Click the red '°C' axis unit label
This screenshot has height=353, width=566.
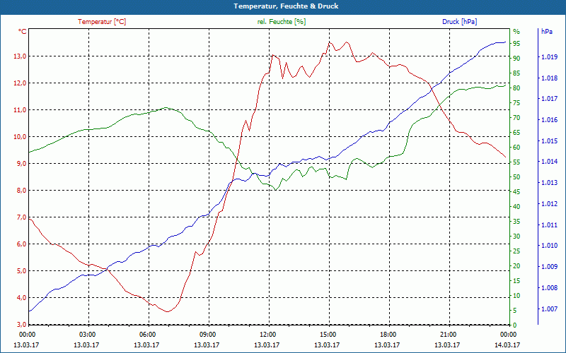[23, 32]
